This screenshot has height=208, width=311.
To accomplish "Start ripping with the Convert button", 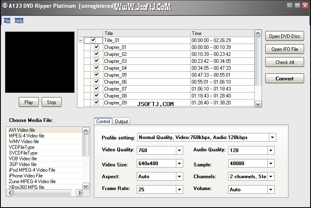I will (284, 79).
